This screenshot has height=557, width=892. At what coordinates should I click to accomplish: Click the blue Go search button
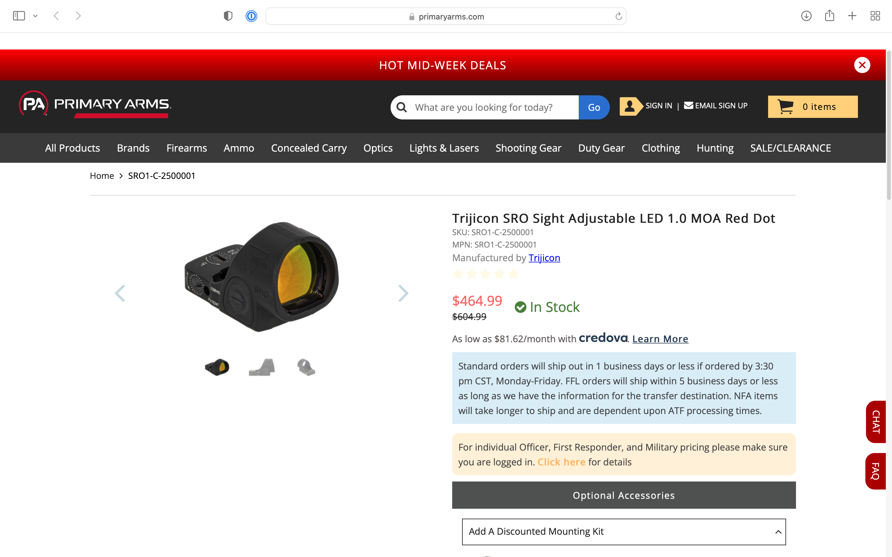(594, 107)
